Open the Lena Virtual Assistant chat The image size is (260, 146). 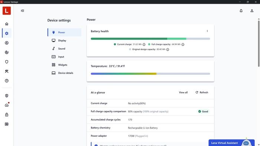[x=231, y=143]
